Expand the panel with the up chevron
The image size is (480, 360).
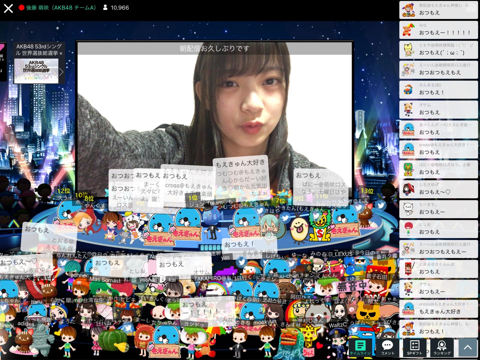(467, 347)
